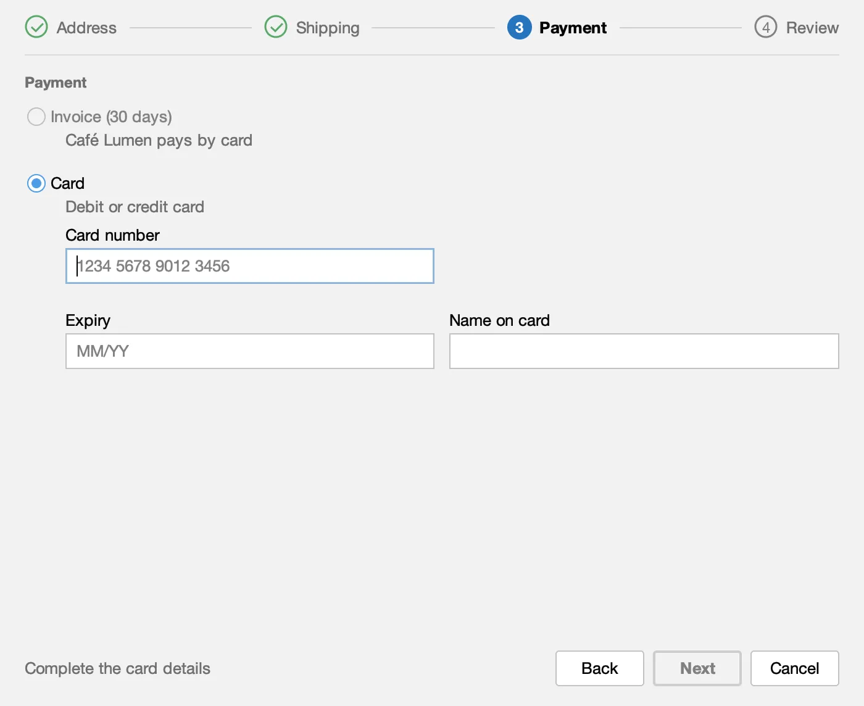Viewport: 864px width, 706px height.
Task: Click the Next button
Action: (697, 668)
